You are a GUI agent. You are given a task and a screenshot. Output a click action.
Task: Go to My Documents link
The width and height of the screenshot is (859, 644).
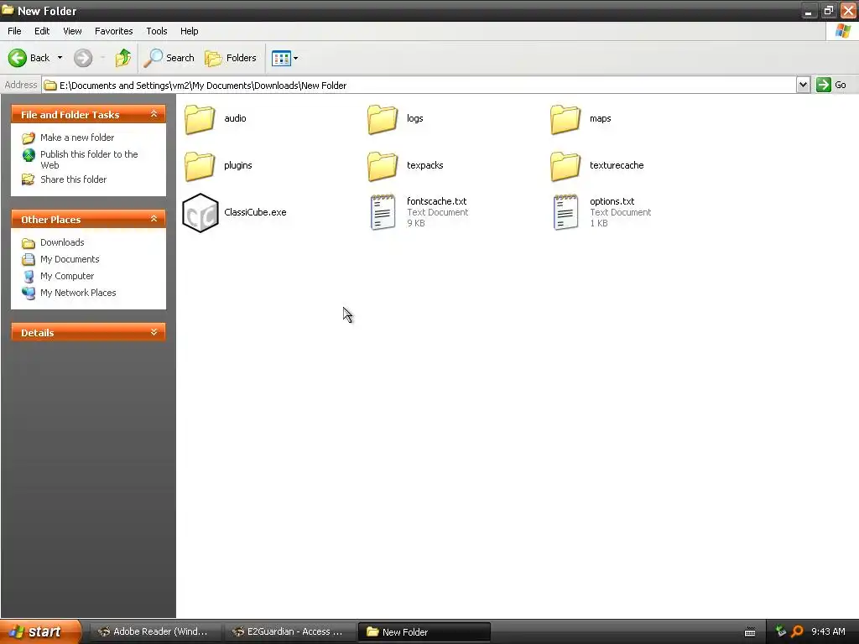point(70,259)
